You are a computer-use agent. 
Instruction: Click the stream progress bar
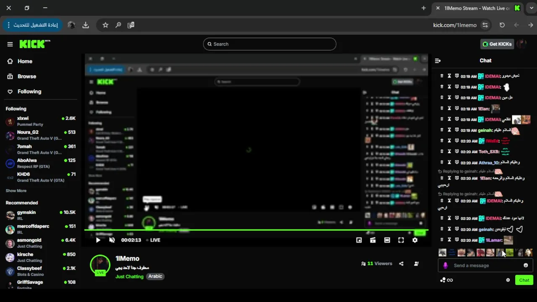coord(256,230)
